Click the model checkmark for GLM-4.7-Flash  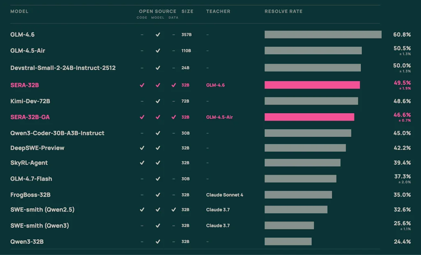click(157, 179)
